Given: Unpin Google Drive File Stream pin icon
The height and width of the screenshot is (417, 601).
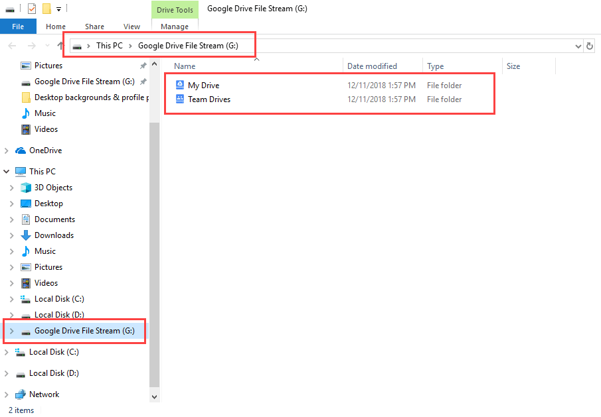Looking at the screenshot, I should pyautogui.click(x=143, y=82).
